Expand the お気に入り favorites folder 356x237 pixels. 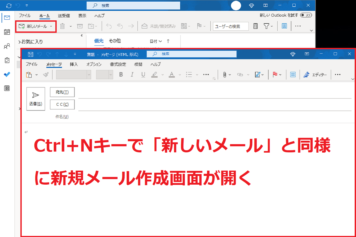click(x=20, y=42)
